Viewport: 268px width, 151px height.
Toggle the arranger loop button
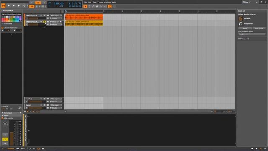coord(38,3)
